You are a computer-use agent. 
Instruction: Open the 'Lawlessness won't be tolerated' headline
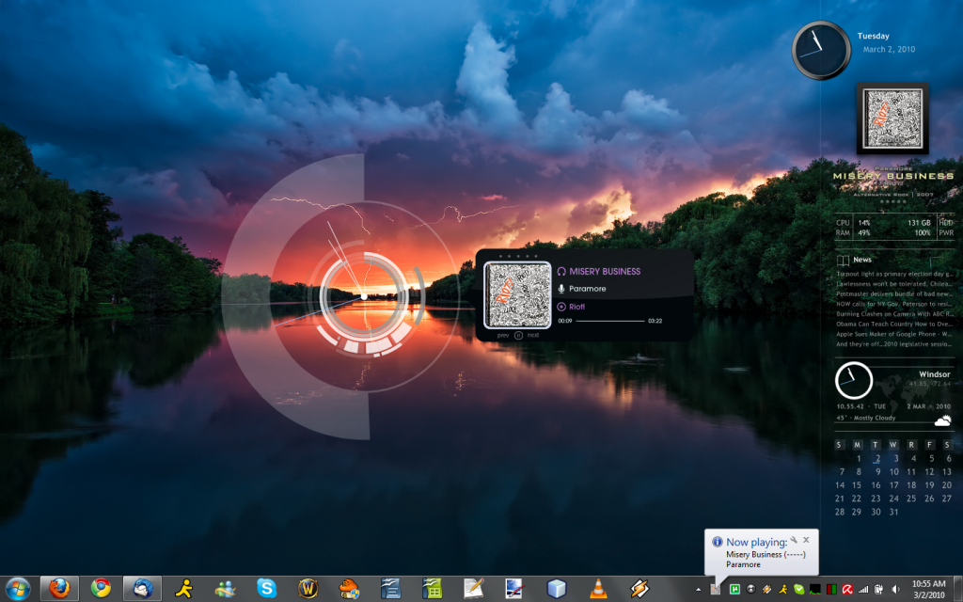pyautogui.click(x=895, y=284)
